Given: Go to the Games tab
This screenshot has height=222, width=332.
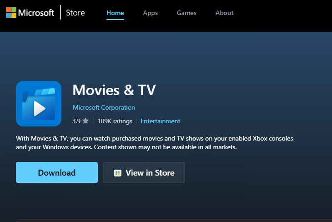Looking at the screenshot, I should coord(187,13).
